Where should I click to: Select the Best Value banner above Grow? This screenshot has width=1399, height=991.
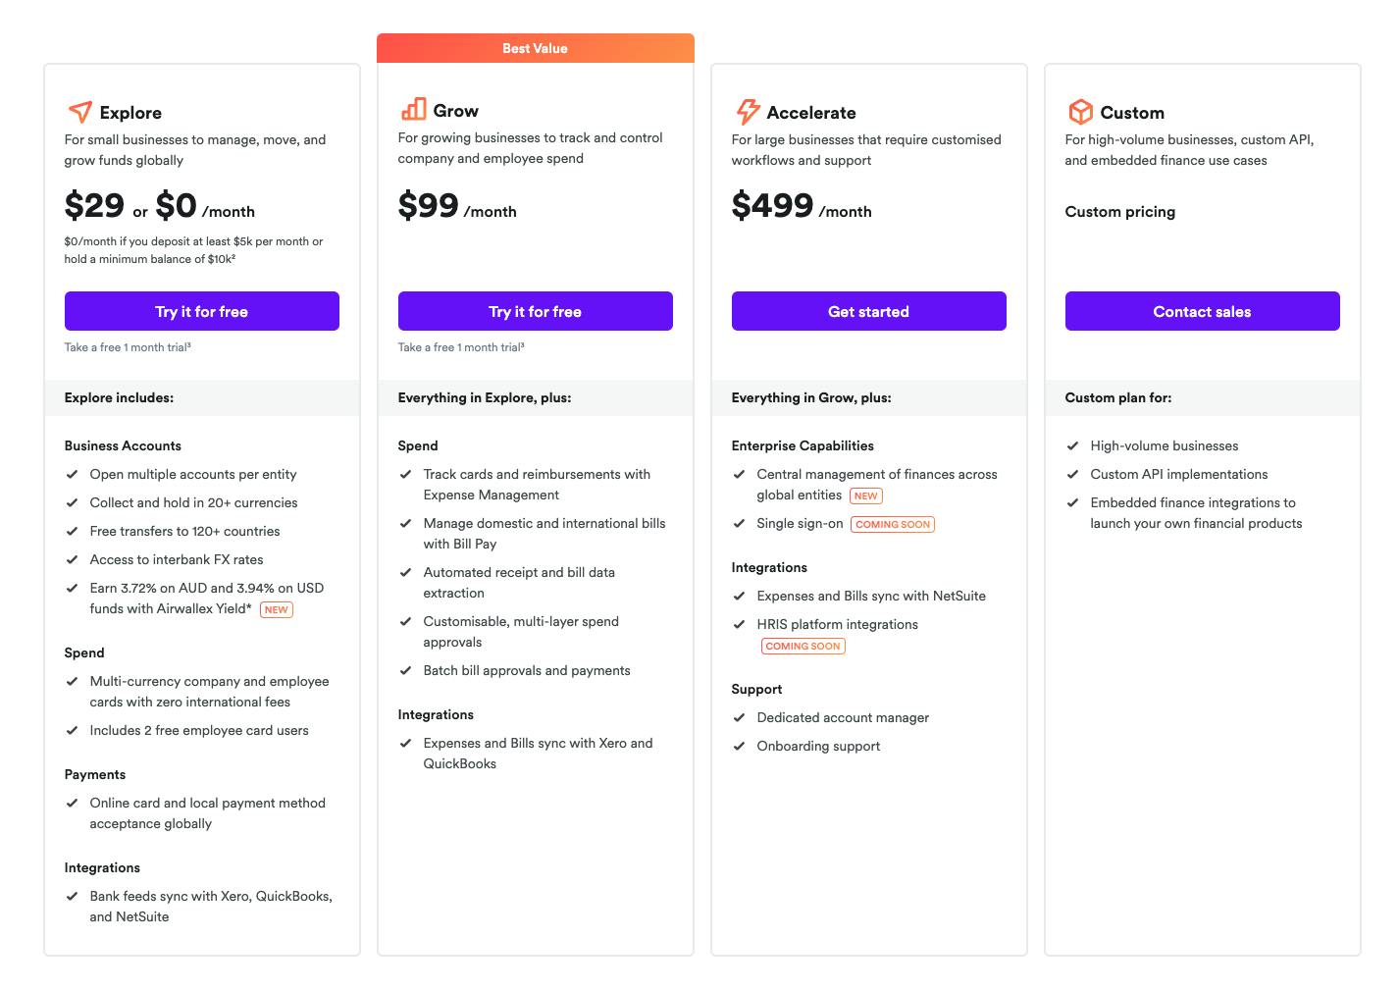coord(535,48)
